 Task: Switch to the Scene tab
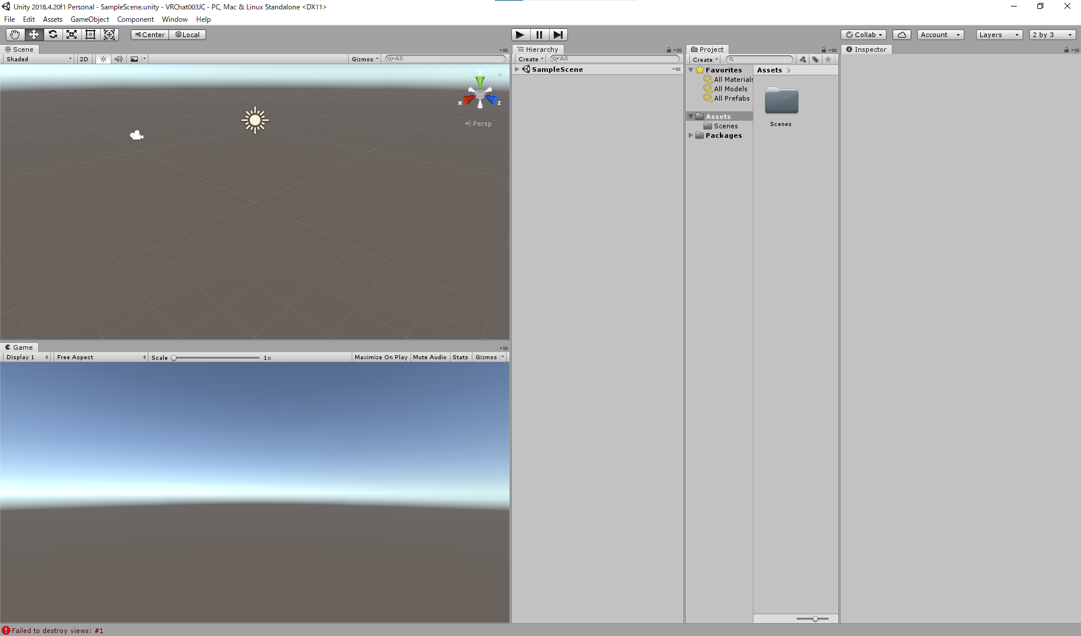(x=19, y=49)
